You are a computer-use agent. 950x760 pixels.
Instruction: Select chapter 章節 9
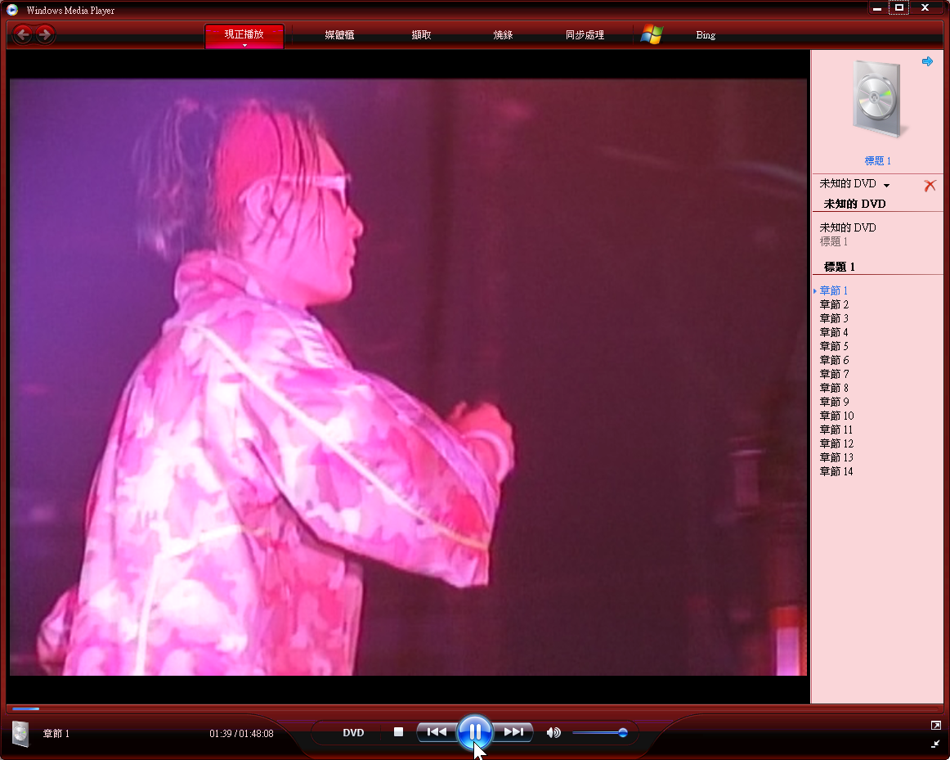834,402
